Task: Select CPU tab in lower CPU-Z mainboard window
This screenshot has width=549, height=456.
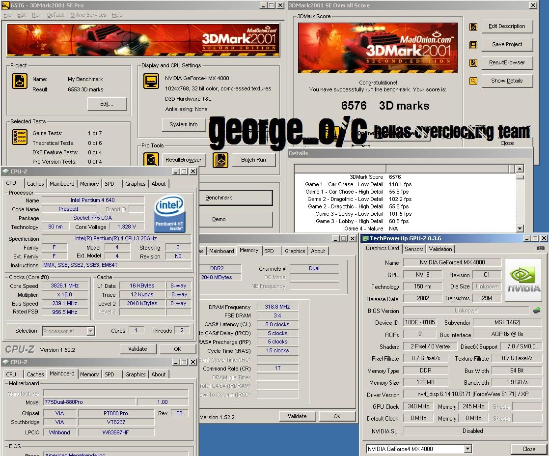Action: pos(11,374)
